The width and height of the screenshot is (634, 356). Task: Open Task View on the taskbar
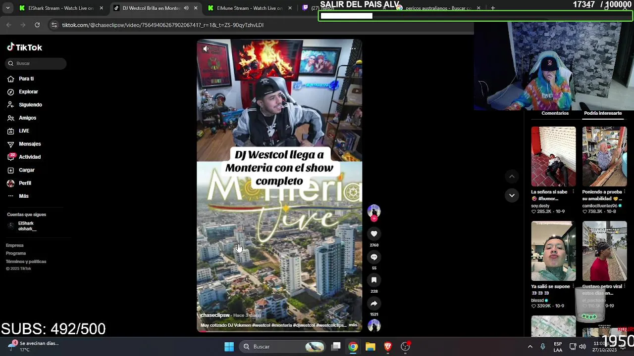(x=336, y=347)
